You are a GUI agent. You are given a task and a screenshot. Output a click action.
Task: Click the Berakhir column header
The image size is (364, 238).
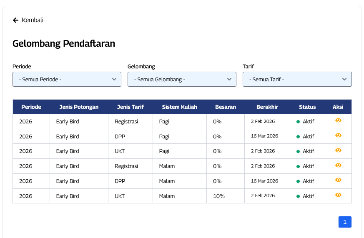(x=267, y=107)
